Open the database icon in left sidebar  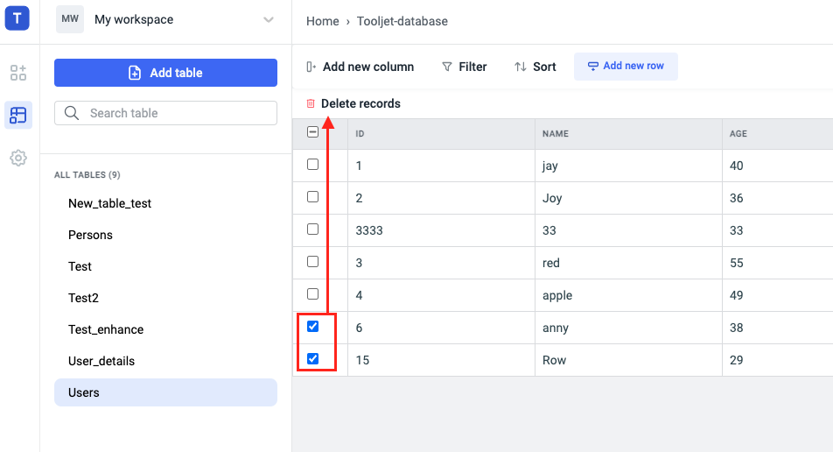[x=18, y=115]
